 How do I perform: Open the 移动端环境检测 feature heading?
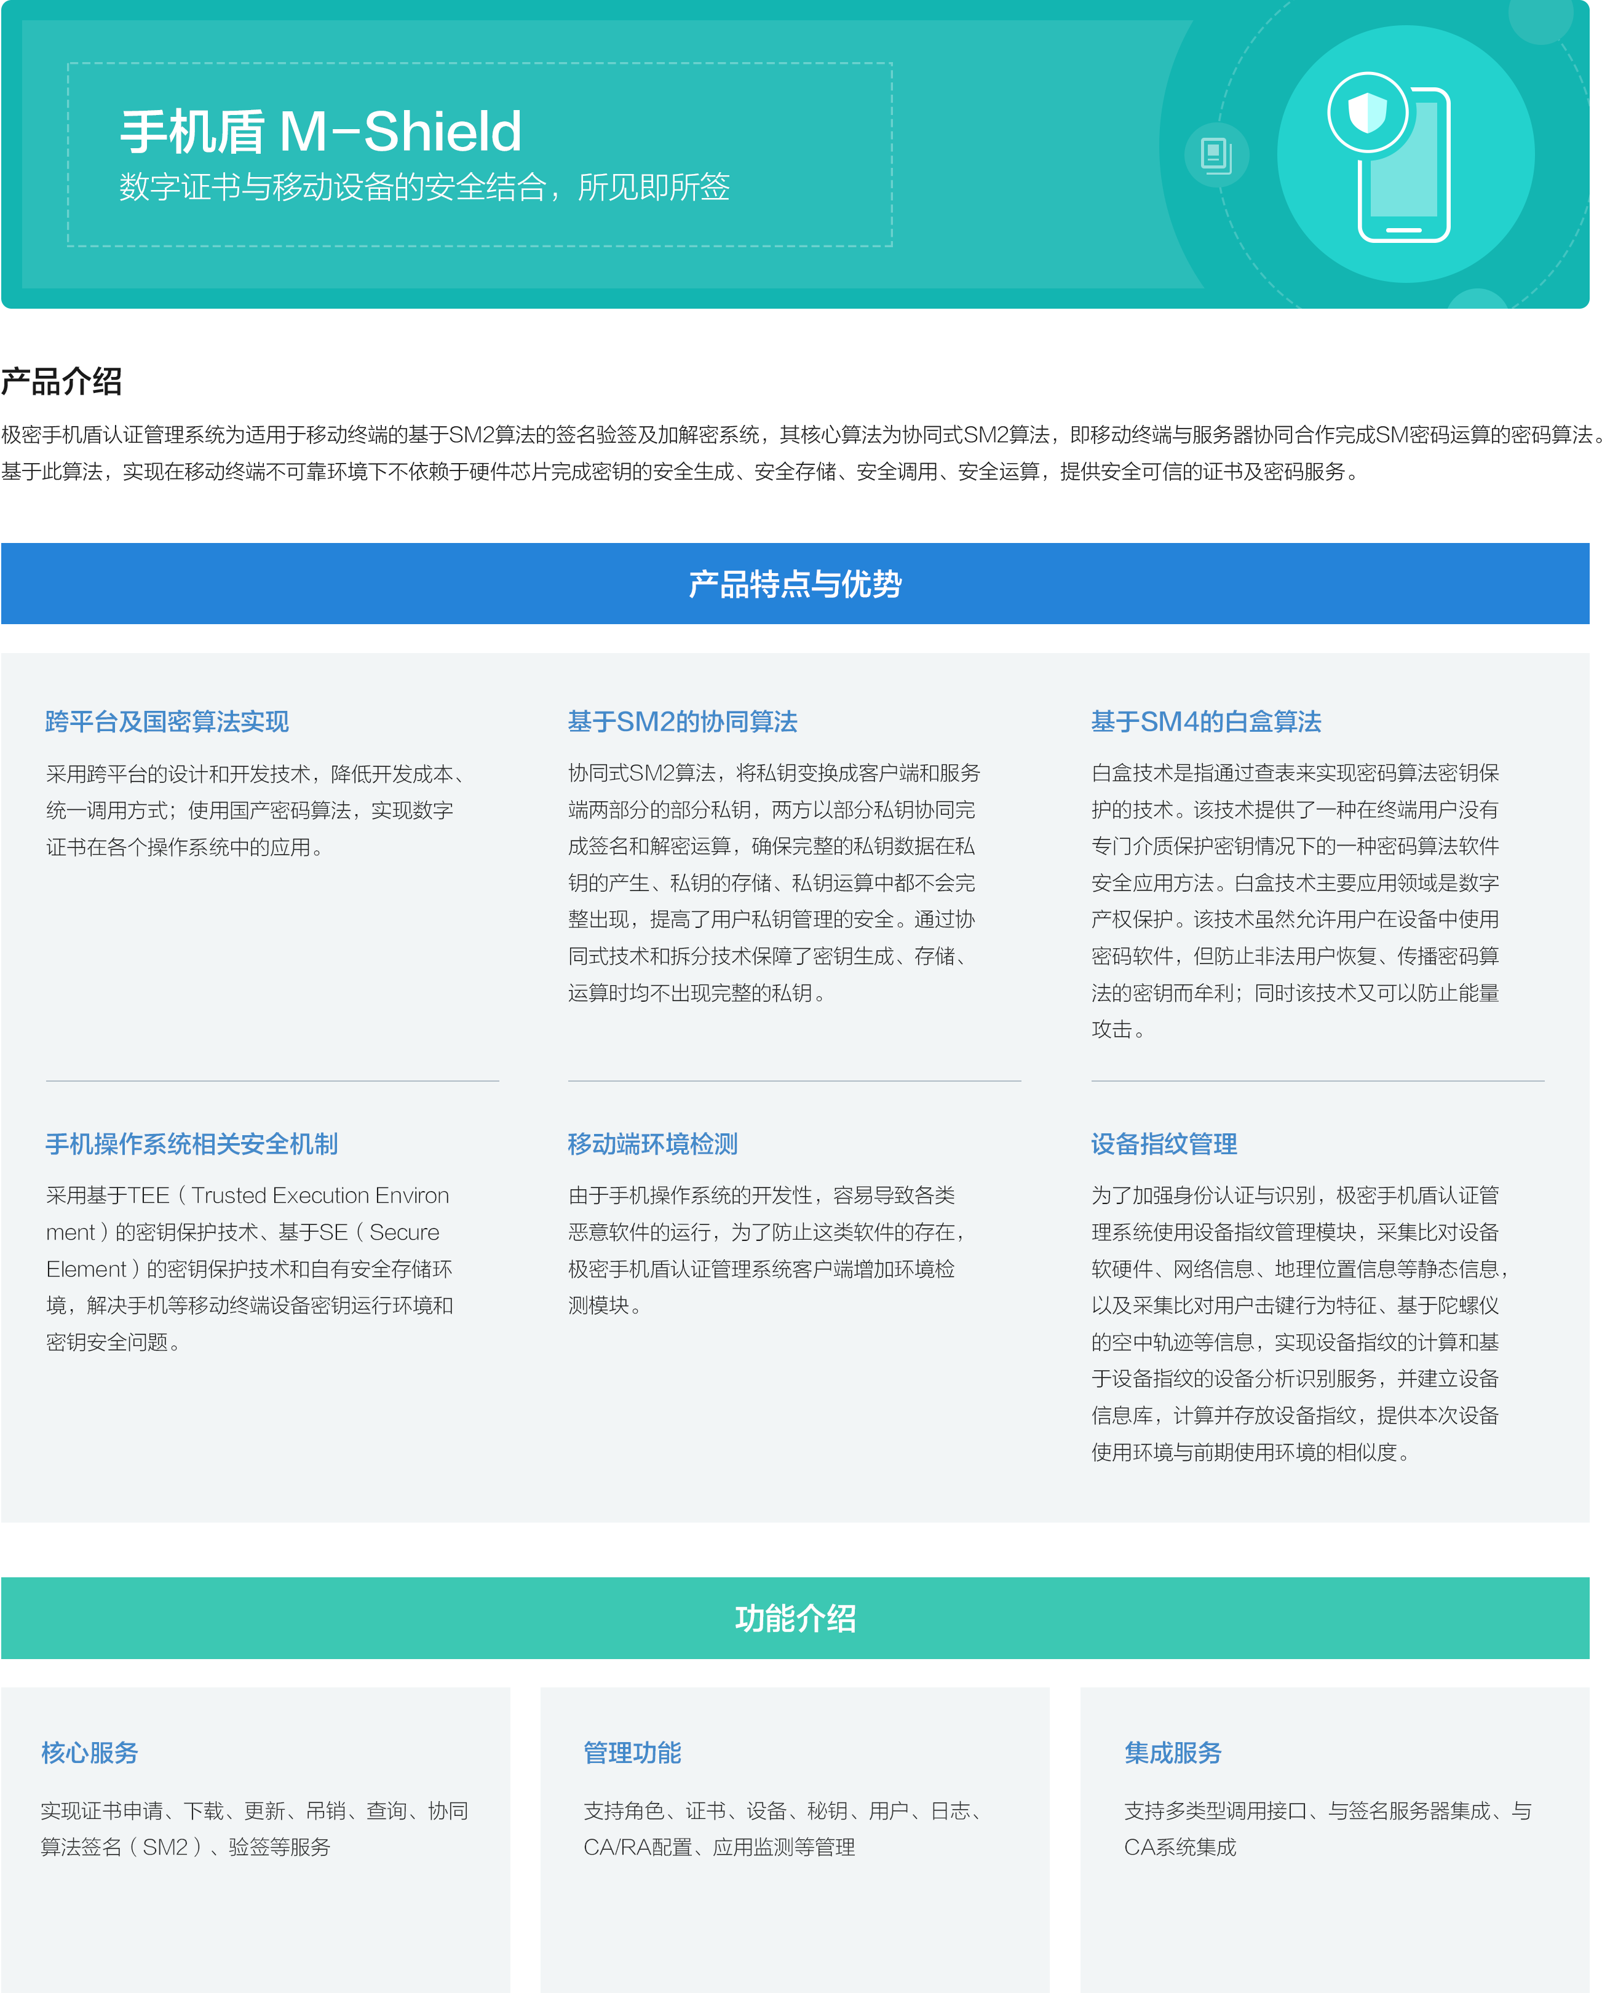tap(652, 1144)
